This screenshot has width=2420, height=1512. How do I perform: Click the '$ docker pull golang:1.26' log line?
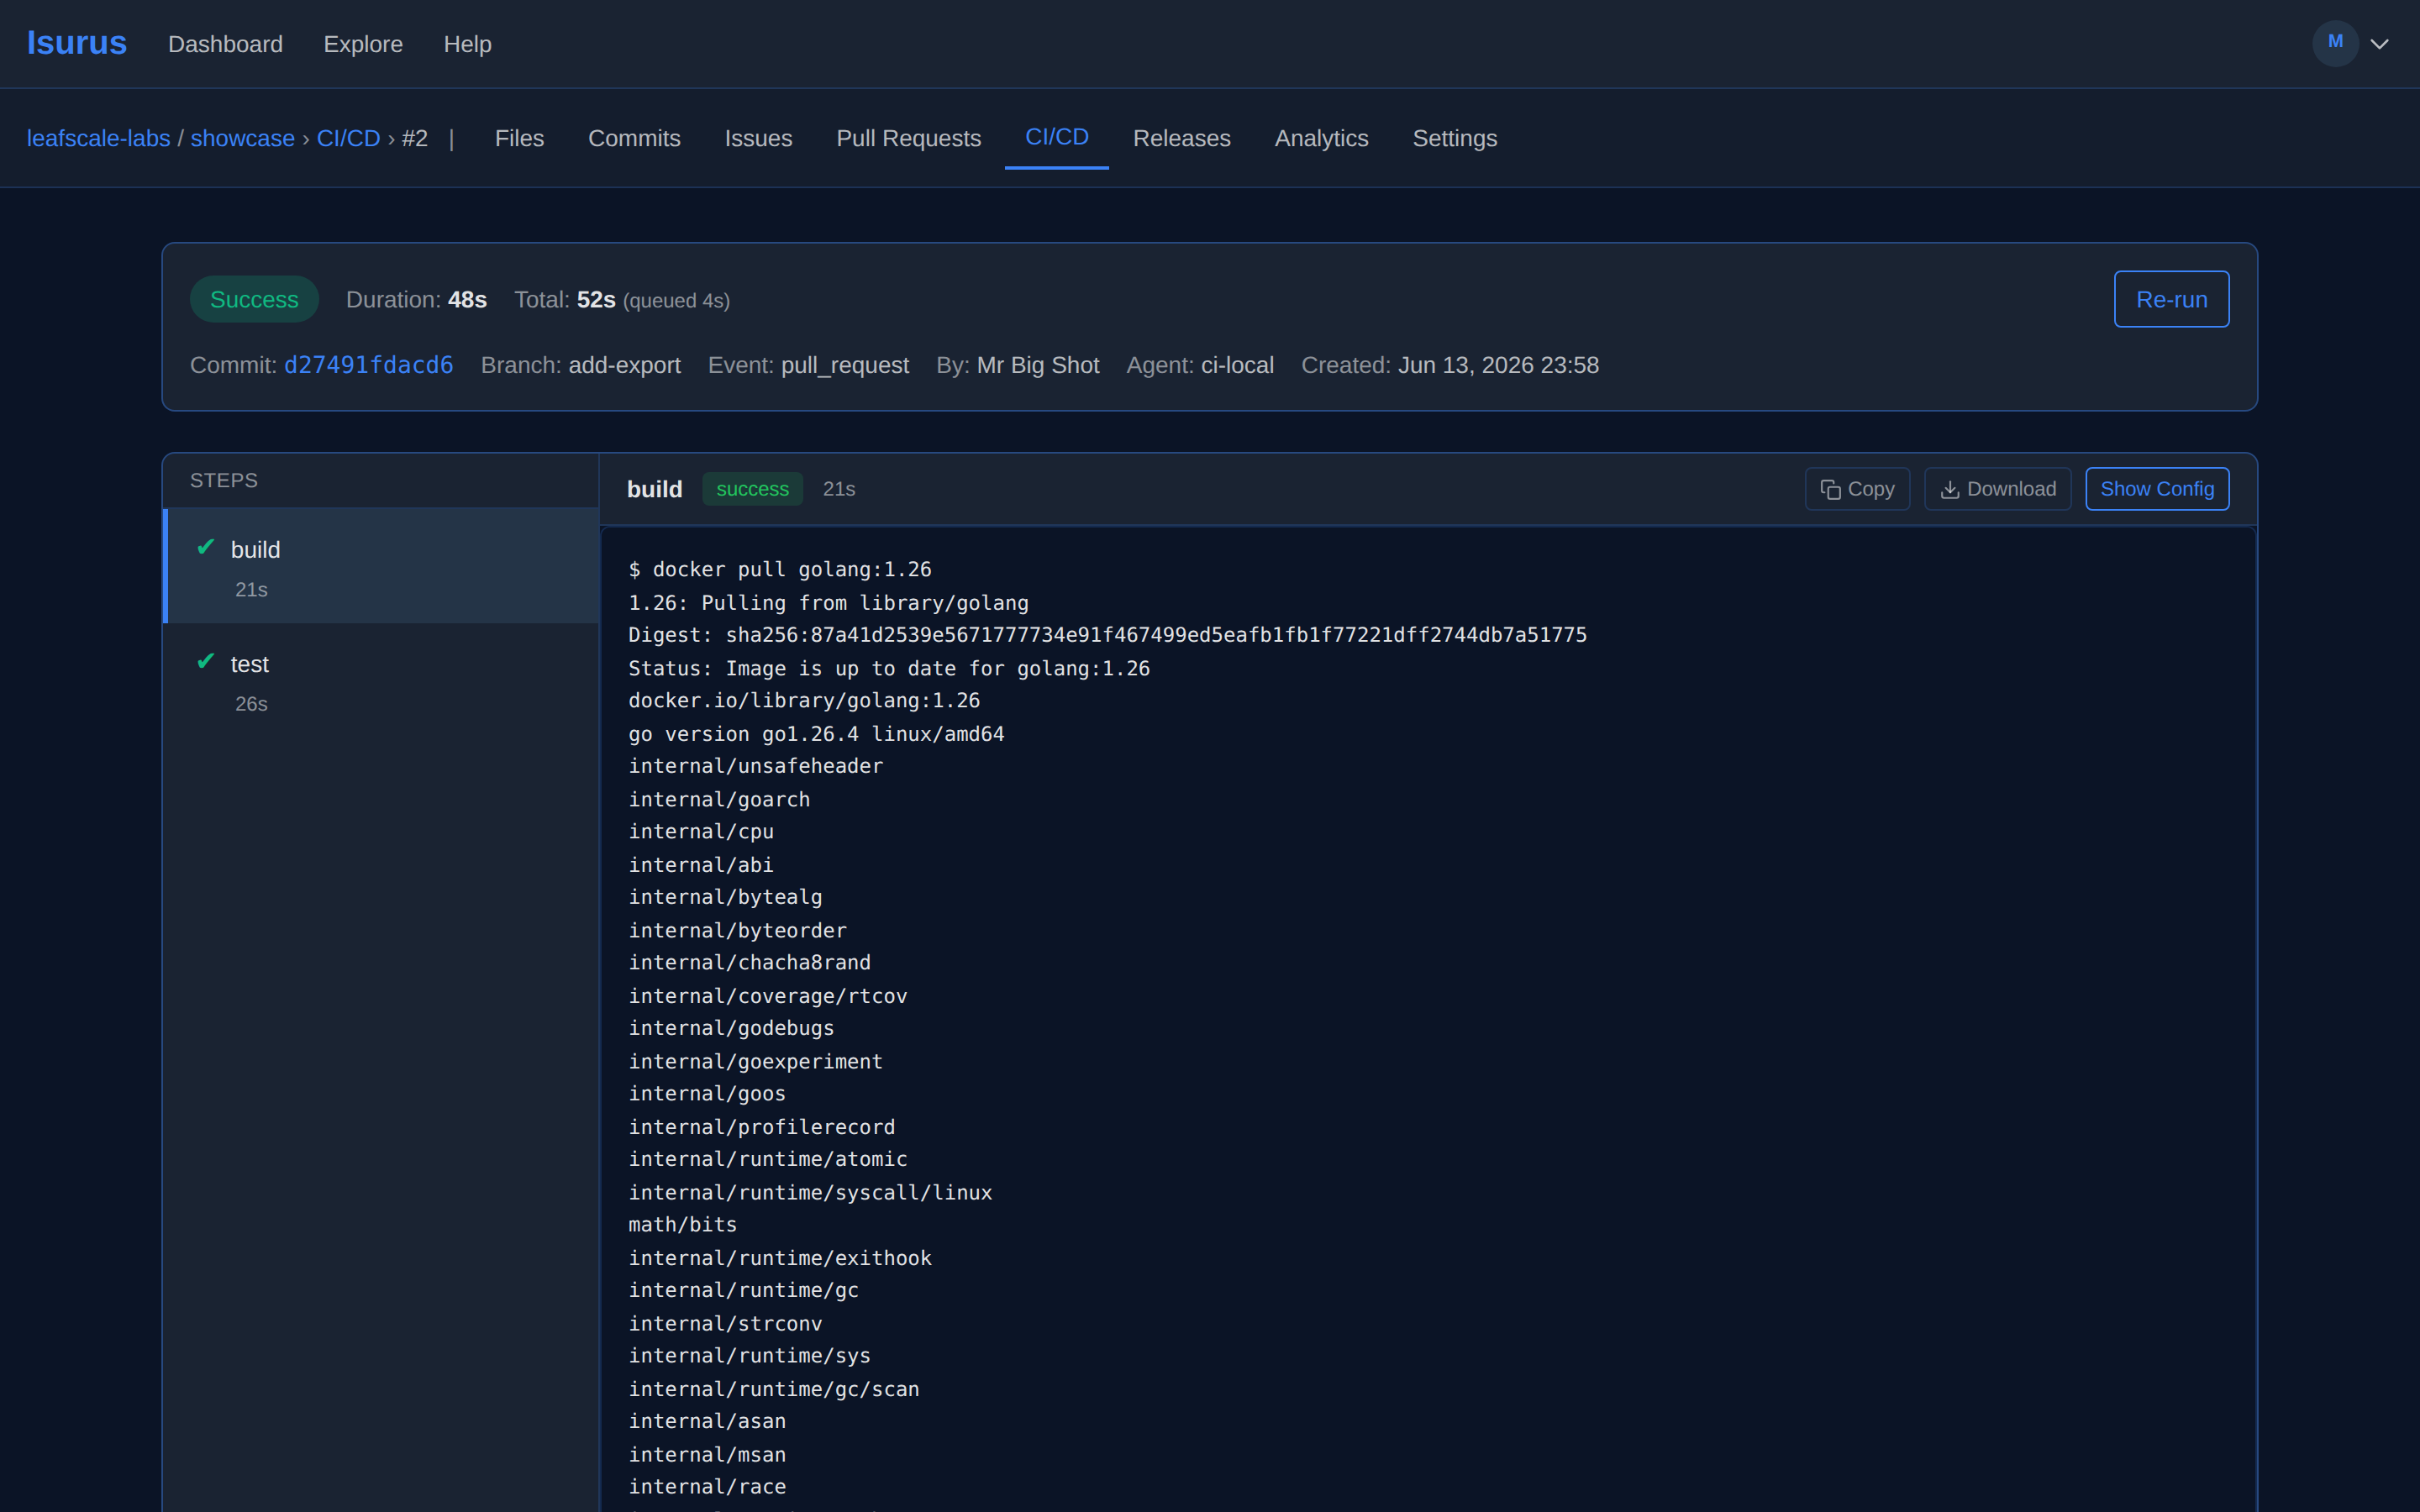click(780, 569)
